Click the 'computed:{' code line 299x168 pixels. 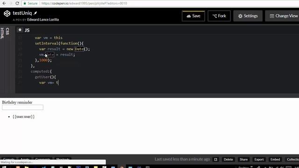click(41, 71)
